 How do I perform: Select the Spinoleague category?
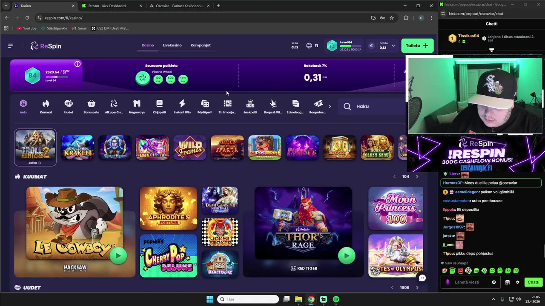[295, 107]
